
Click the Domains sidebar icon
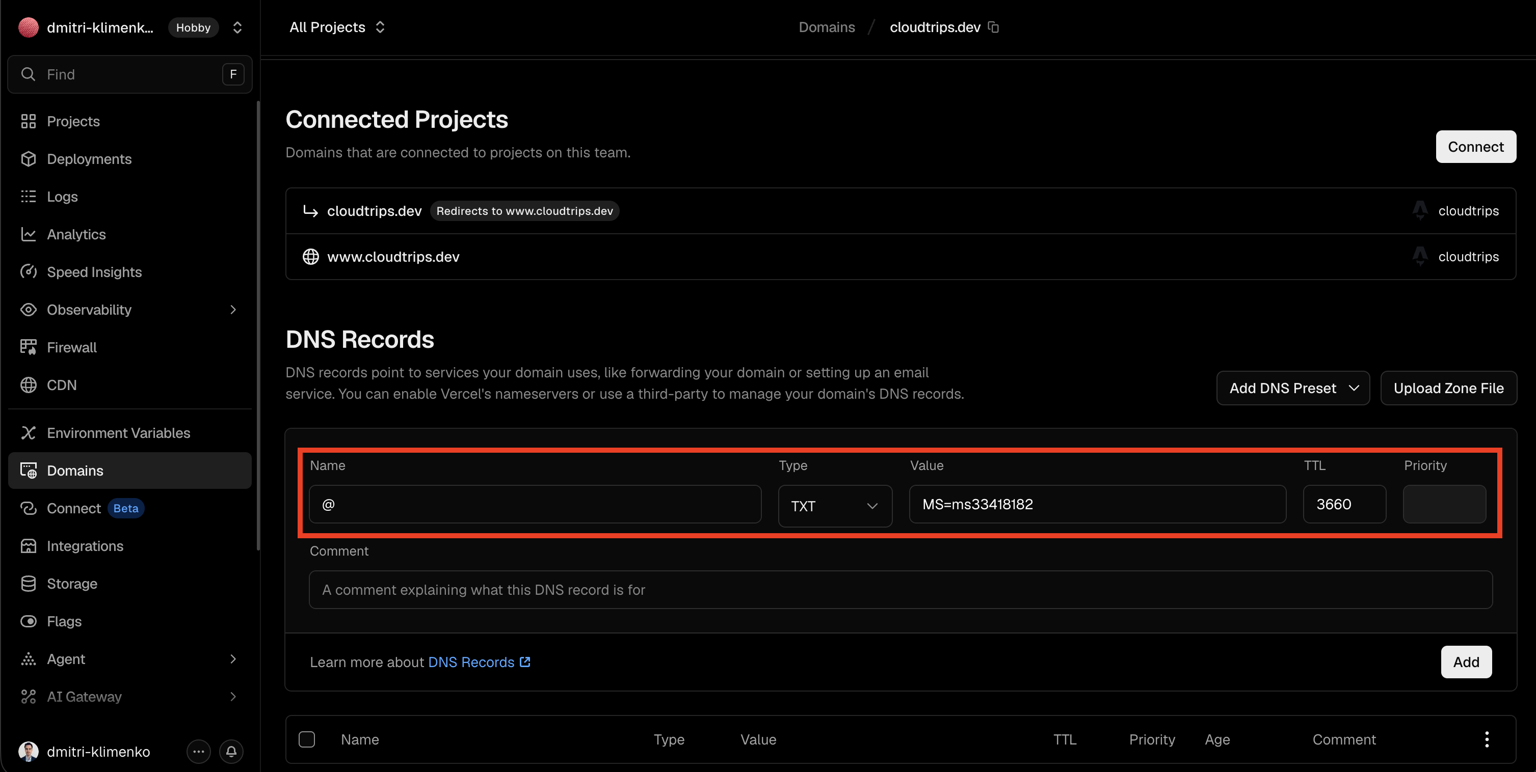click(28, 471)
